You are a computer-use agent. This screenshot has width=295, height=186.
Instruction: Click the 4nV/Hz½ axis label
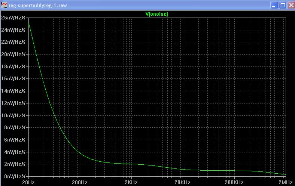click(x=15, y=152)
